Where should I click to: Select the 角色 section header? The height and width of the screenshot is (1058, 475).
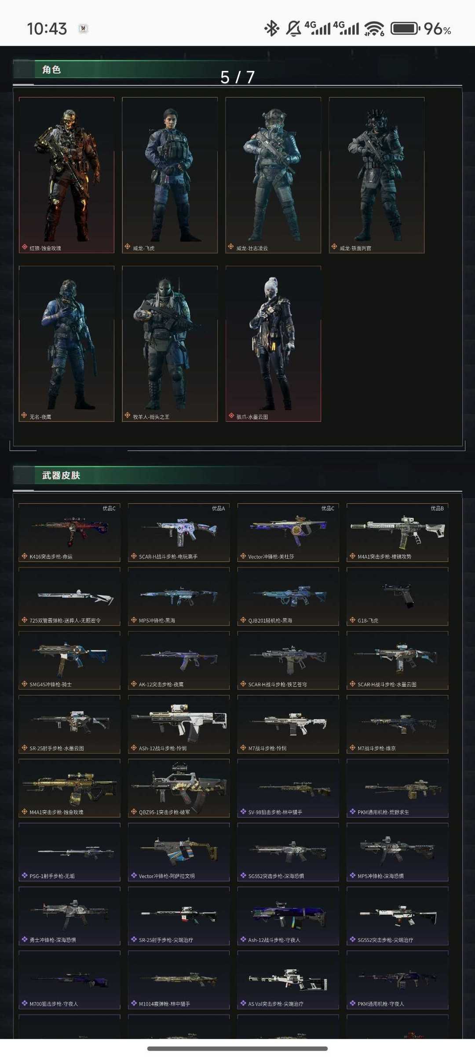coord(51,70)
